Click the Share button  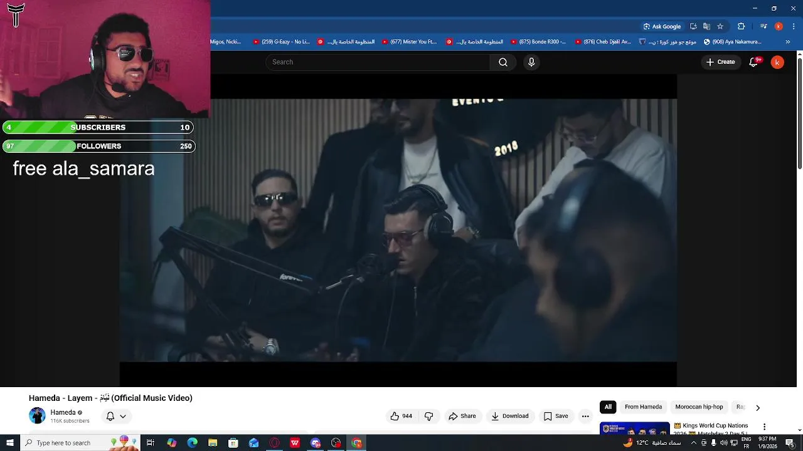click(462, 416)
